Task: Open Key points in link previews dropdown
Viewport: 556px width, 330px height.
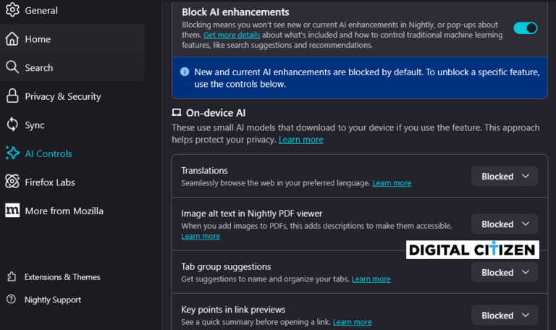Action: click(504, 315)
